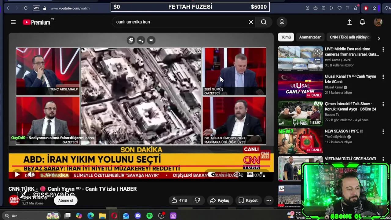Reload the page with refresh icon

click(x=26, y=8)
